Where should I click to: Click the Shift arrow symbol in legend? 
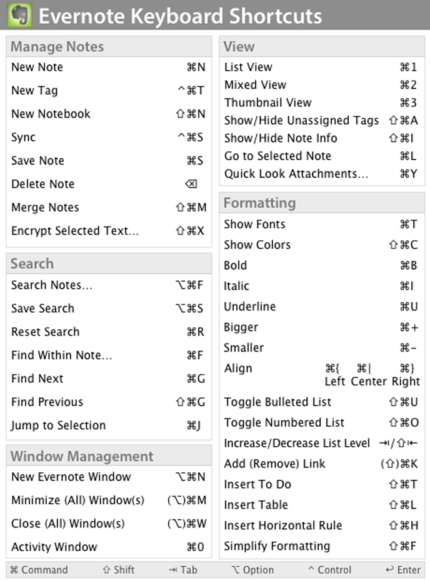tap(106, 570)
